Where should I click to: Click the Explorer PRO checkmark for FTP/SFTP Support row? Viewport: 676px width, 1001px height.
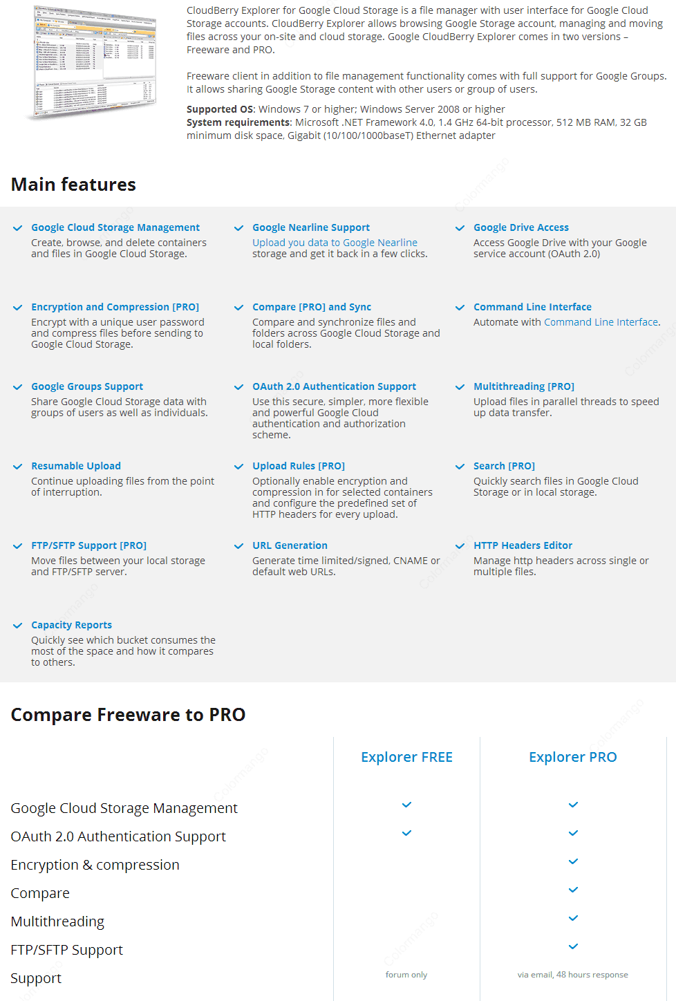point(573,946)
